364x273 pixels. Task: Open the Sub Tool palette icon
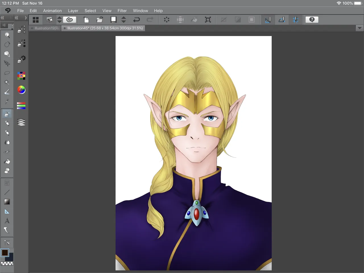click(x=21, y=29)
